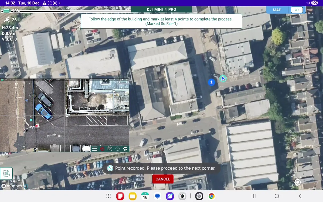The height and width of the screenshot is (202, 323).
Task: Select the crosshair target icon in the feed toolbar
Action: [117, 149]
